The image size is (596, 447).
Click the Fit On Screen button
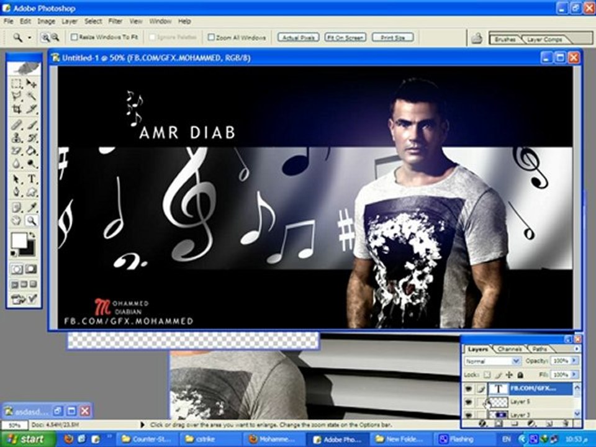[x=346, y=37]
